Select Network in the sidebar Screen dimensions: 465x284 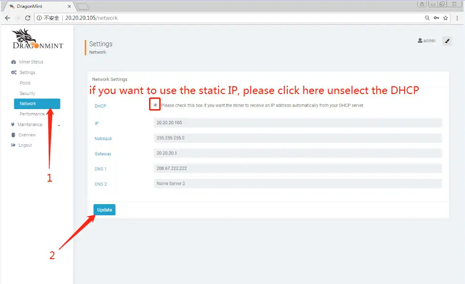[x=28, y=103]
